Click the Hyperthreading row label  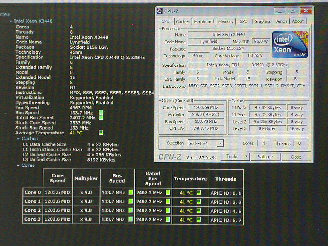[33, 103]
